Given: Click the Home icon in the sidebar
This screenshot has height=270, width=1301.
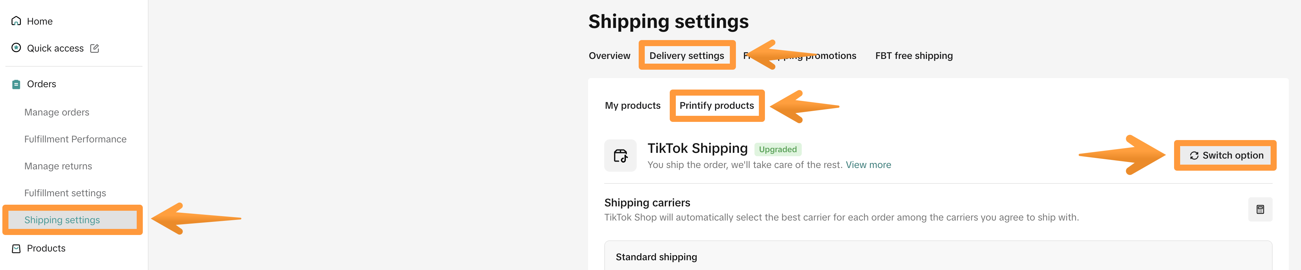Looking at the screenshot, I should click(x=16, y=21).
